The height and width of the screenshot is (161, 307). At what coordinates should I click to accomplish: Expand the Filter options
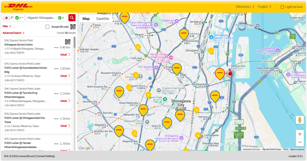[7, 26]
